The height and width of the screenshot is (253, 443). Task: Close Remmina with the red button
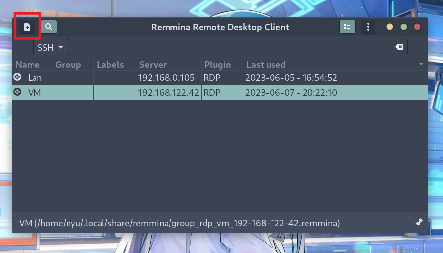[417, 27]
